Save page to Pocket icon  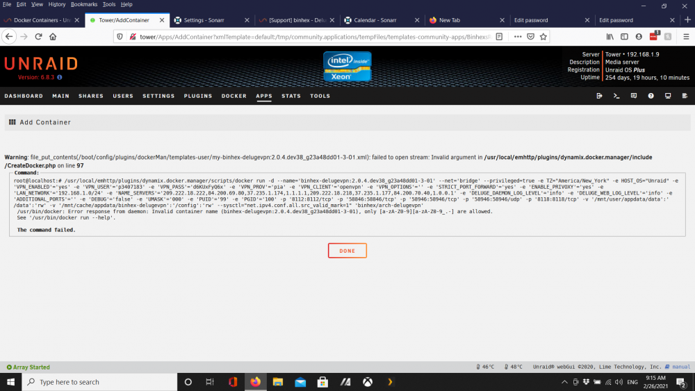pyautogui.click(x=530, y=37)
